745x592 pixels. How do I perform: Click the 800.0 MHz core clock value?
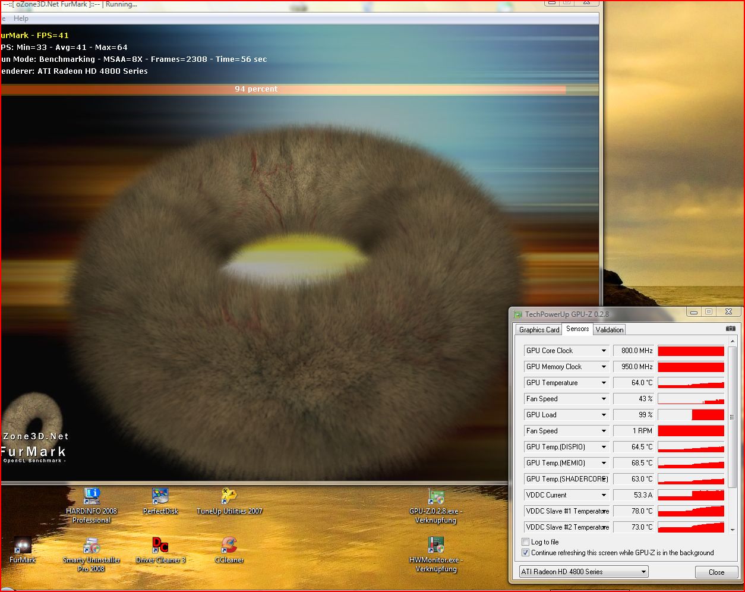[633, 351]
